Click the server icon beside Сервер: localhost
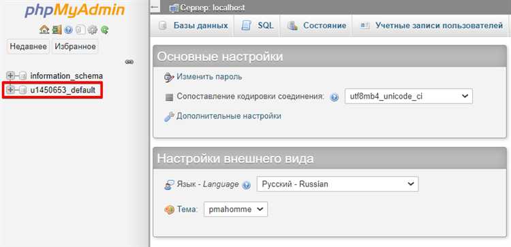Image resolution: width=511 pixels, height=247 pixels. tap(174, 7)
